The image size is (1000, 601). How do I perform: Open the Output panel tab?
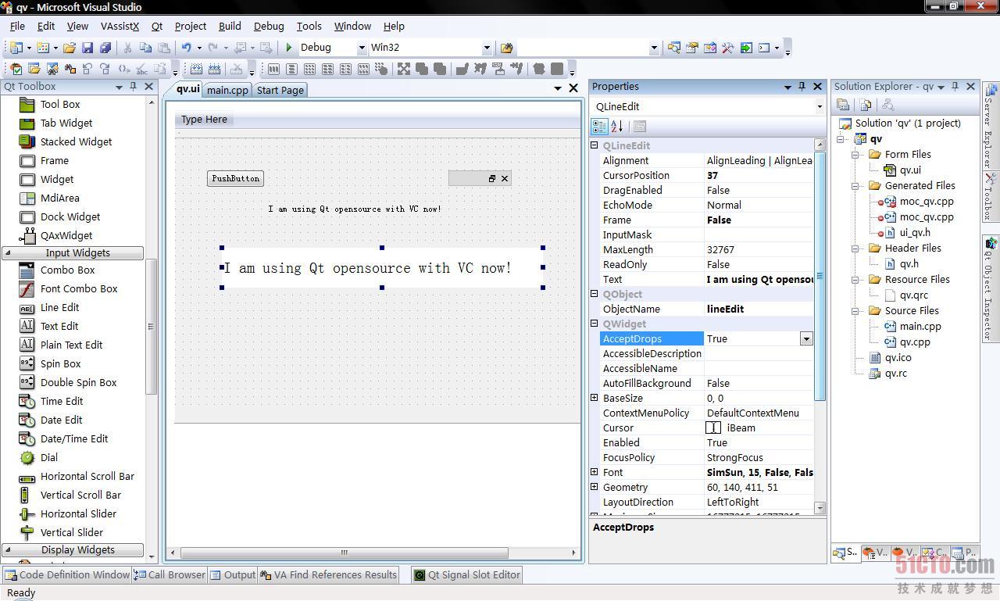[x=233, y=574]
